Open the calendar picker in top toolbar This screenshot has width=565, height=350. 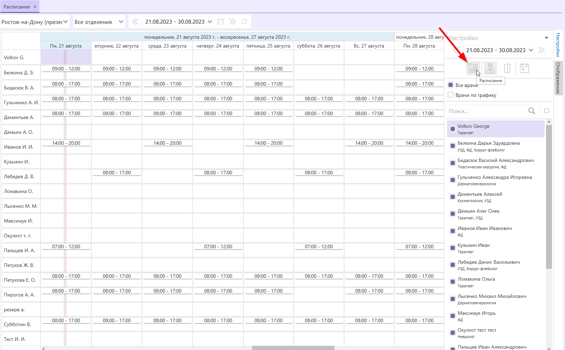[221, 21]
